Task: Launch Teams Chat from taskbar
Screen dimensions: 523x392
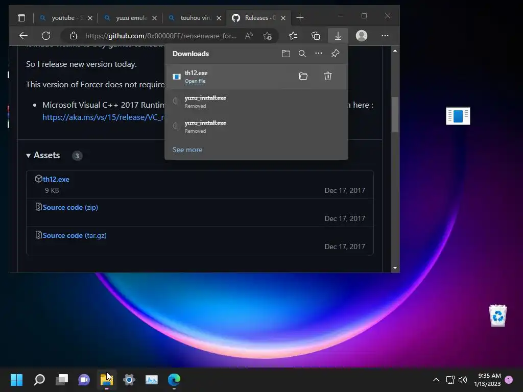Action: 84,379
